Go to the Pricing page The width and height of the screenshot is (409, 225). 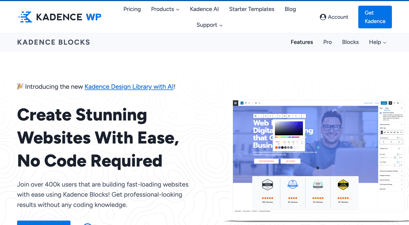132,9
